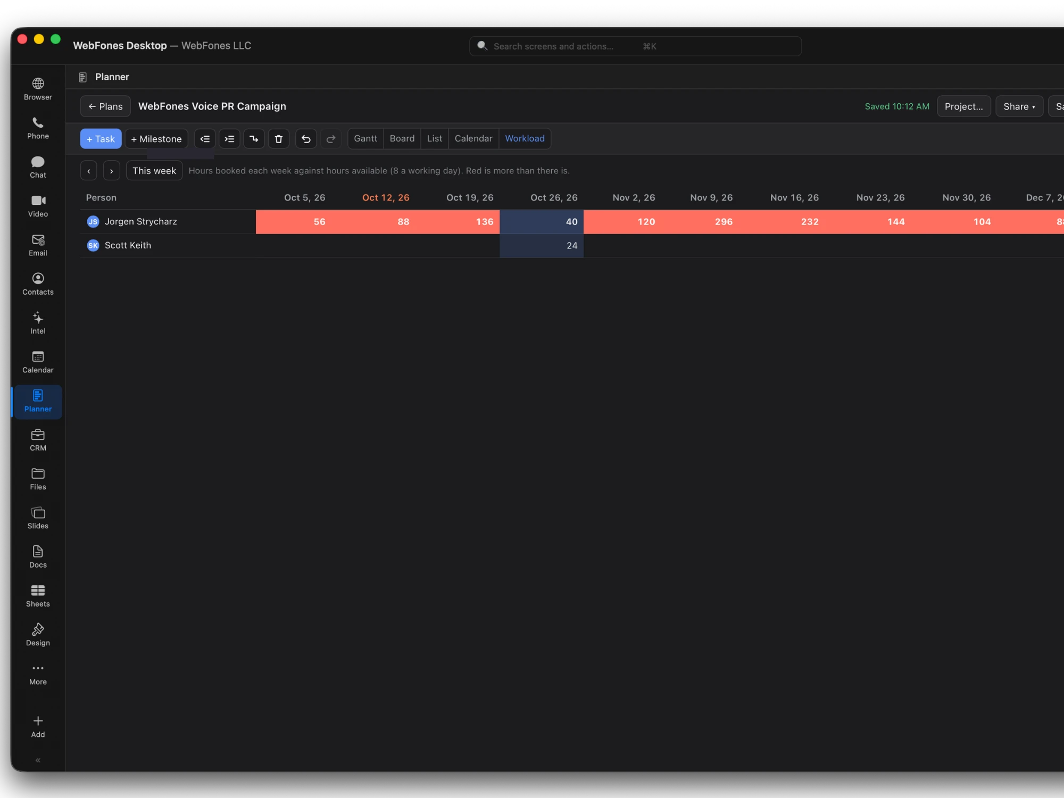Open the Calendar app in the sidebar

coord(38,362)
